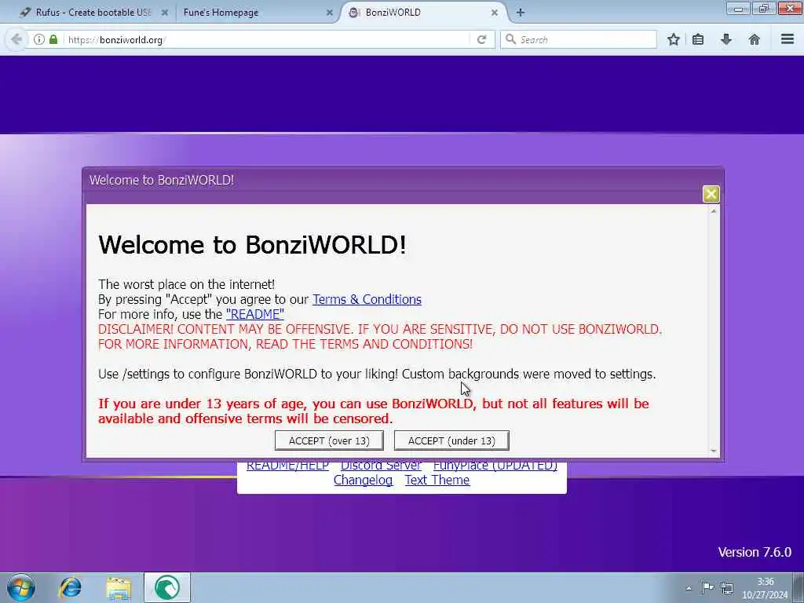Reload the page with the refresh icon
804x603 pixels.
481,39
